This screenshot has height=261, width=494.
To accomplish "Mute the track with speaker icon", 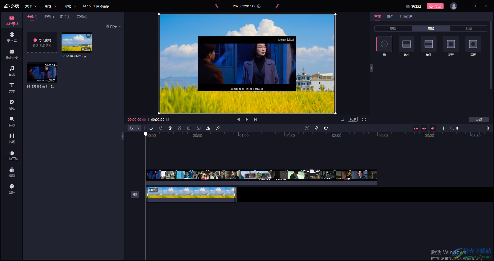I will 135,195.
